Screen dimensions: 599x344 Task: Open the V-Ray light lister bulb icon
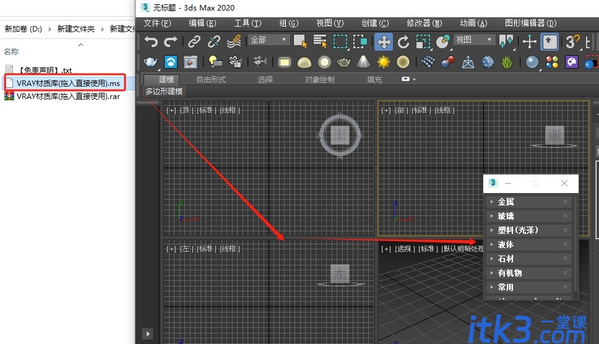215,62
